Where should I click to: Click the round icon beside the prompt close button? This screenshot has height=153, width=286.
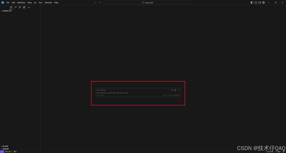175,90
